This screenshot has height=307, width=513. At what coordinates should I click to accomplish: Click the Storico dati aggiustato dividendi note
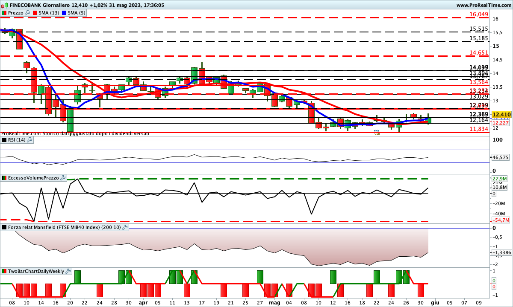point(96,133)
